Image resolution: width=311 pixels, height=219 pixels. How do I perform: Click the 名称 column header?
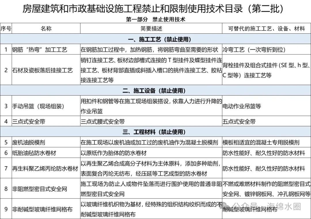[x=46, y=28]
